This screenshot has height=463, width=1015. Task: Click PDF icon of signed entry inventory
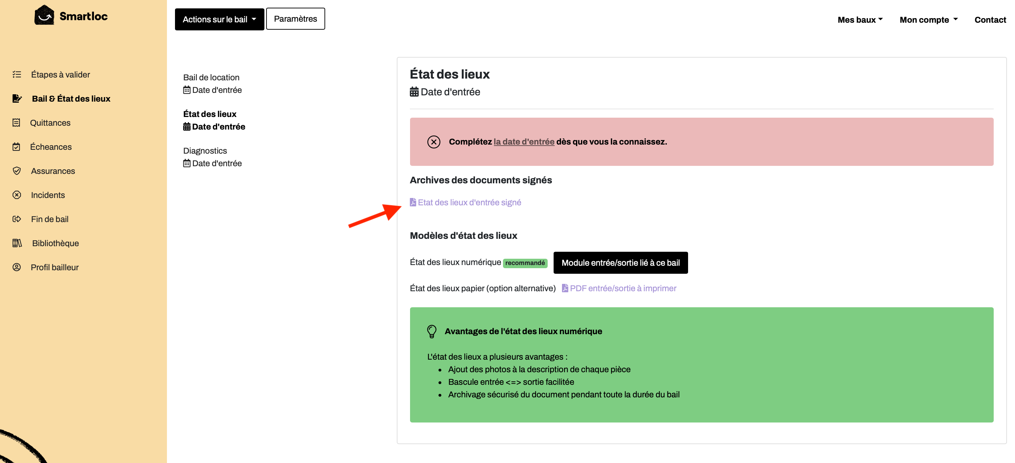click(x=413, y=202)
